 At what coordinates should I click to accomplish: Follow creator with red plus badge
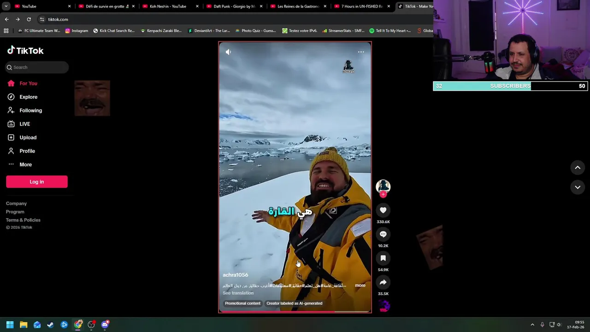click(x=383, y=194)
